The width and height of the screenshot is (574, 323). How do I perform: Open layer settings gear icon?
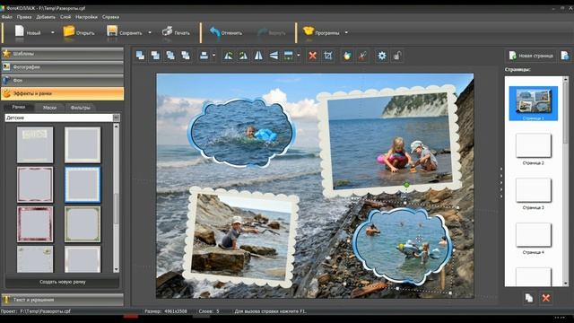pos(382,56)
